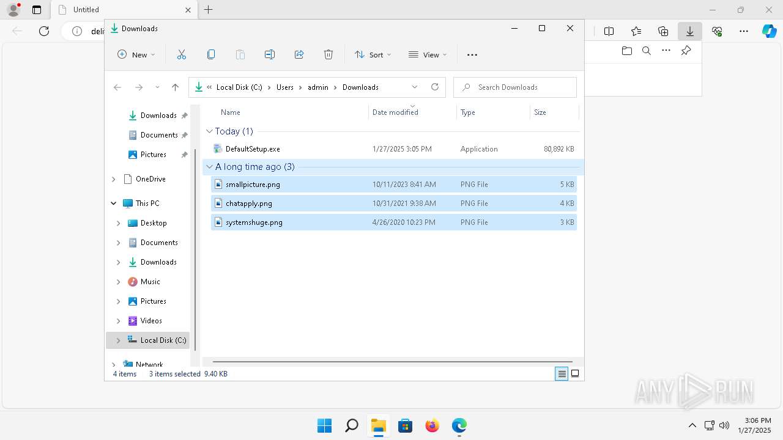Image resolution: width=783 pixels, height=440 pixels.
Task: Open Edge Split screen icon
Action: 609,31
